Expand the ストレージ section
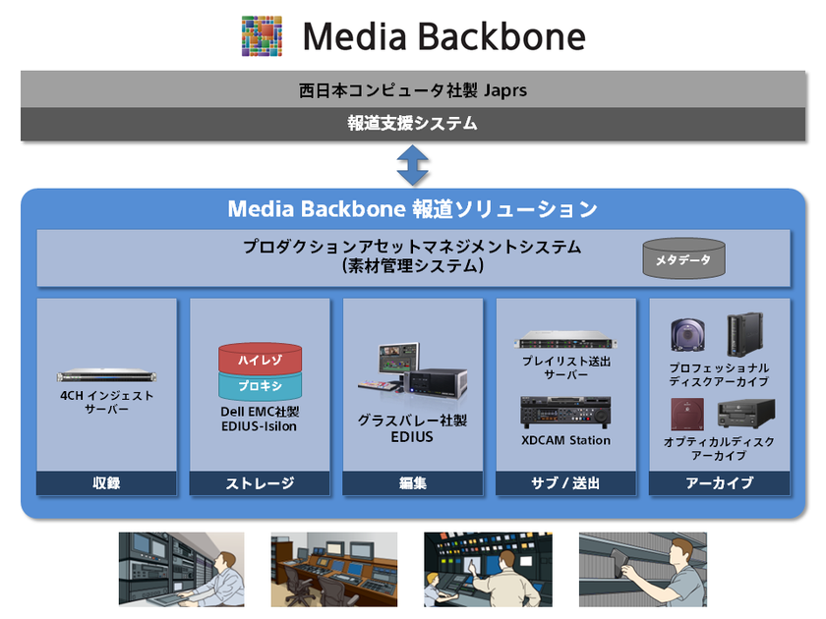The image size is (826, 619). click(259, 483)
